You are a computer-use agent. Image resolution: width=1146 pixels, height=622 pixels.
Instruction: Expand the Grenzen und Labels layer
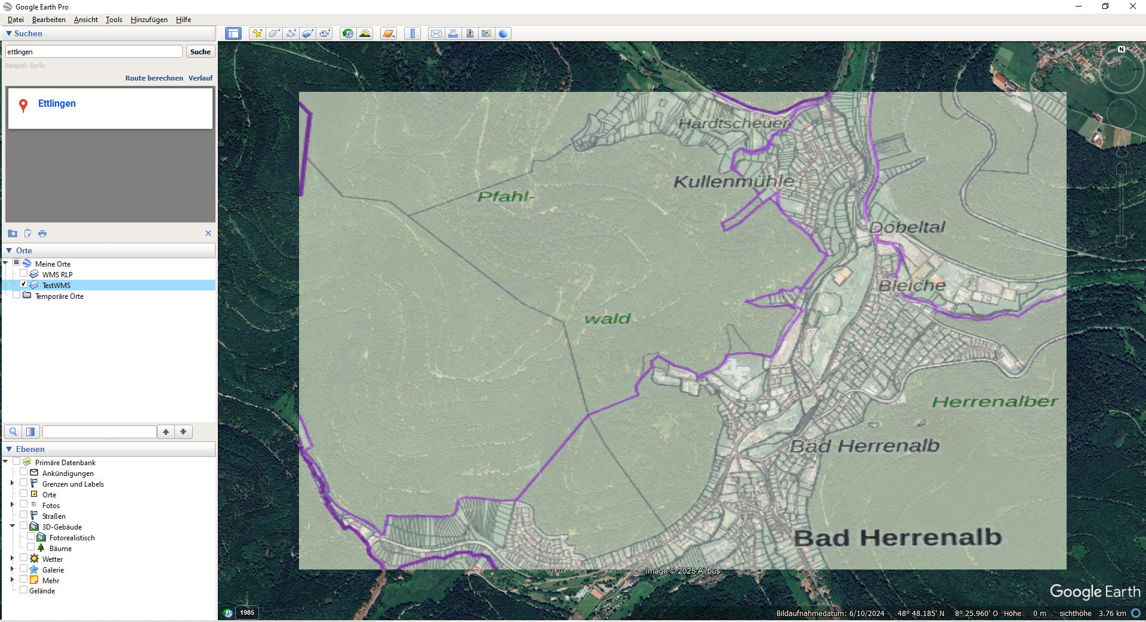[12, 484]
